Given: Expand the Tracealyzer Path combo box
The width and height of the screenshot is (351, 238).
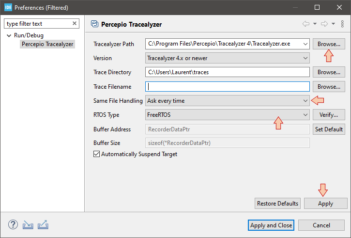Looking at the screenshot, I should coord(305,44).
